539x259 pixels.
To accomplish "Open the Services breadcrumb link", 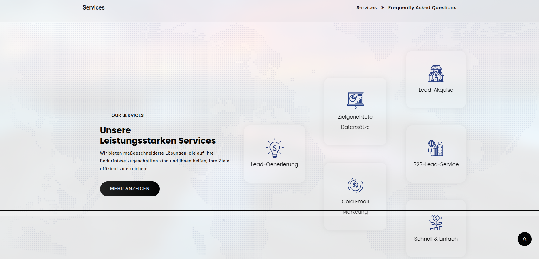I will click(x=366, y=8).
